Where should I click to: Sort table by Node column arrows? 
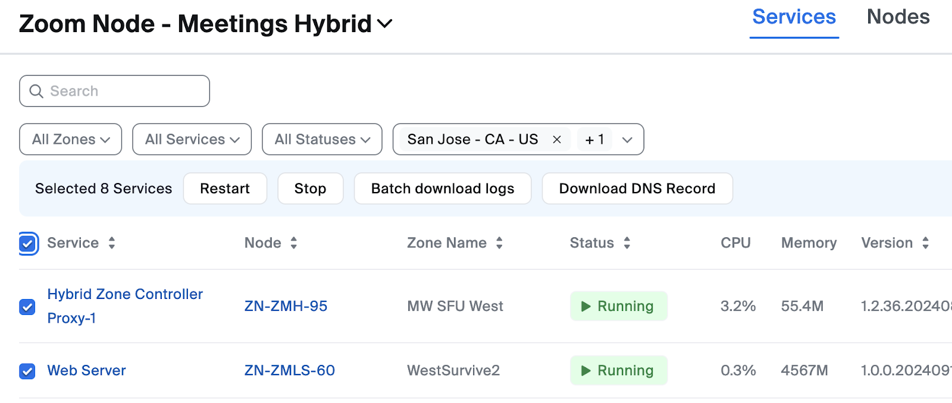click(x=293, y=243)
